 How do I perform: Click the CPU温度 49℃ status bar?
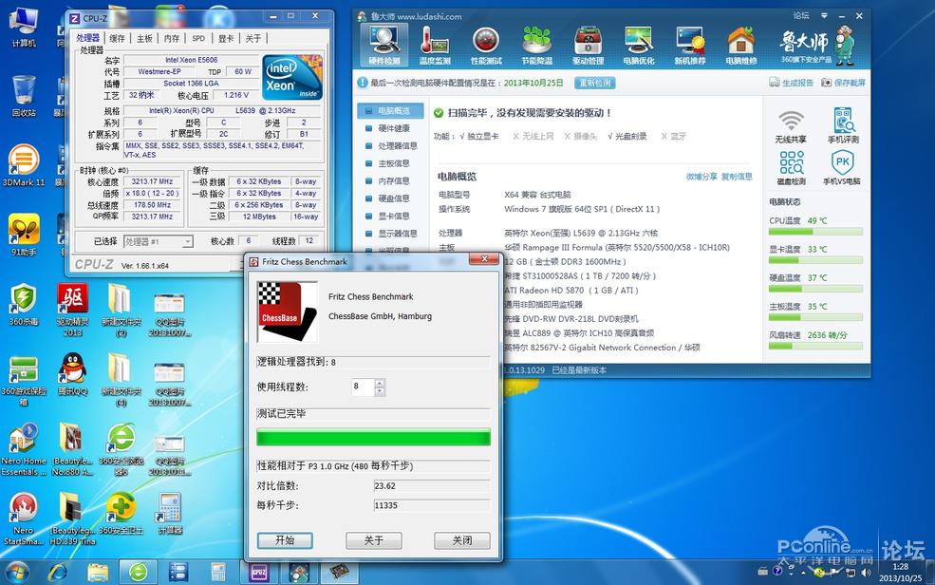pos(815,232)
